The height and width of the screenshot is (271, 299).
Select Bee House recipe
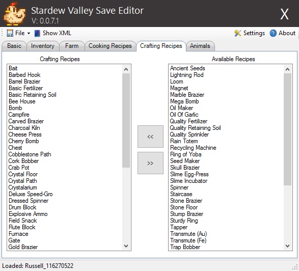click(x=22, y=101)
